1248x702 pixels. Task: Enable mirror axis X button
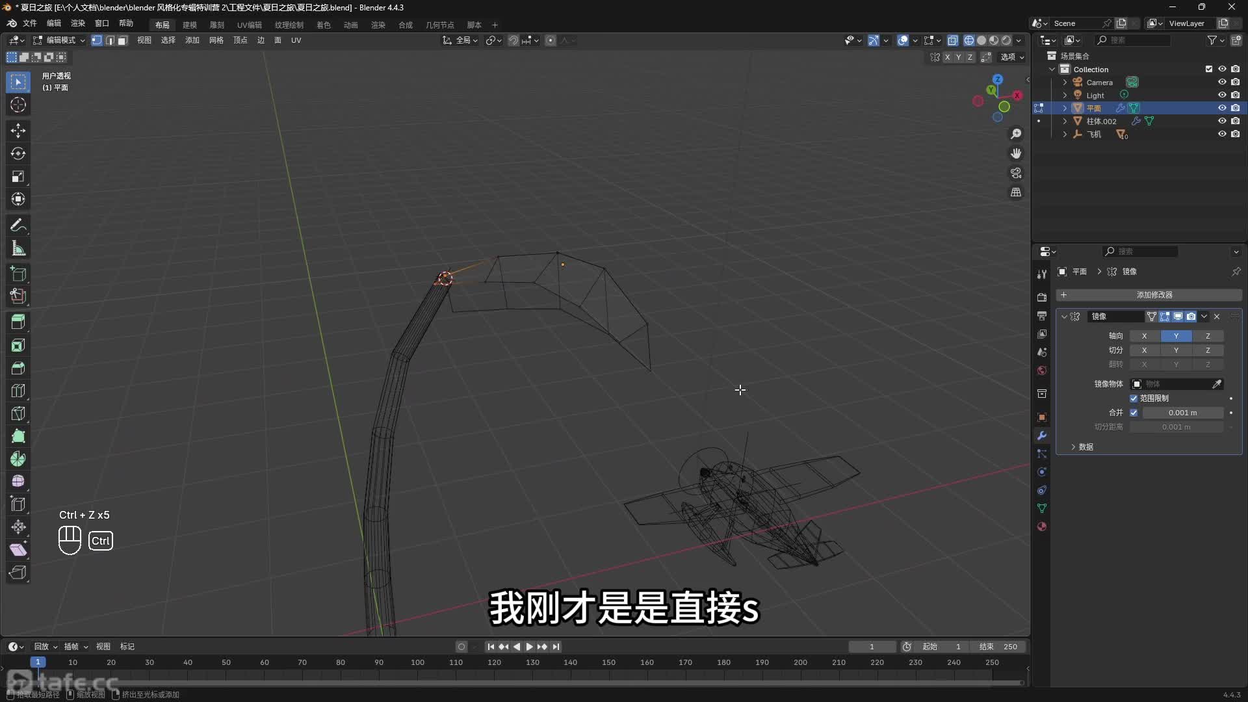tap(1145, 336)
